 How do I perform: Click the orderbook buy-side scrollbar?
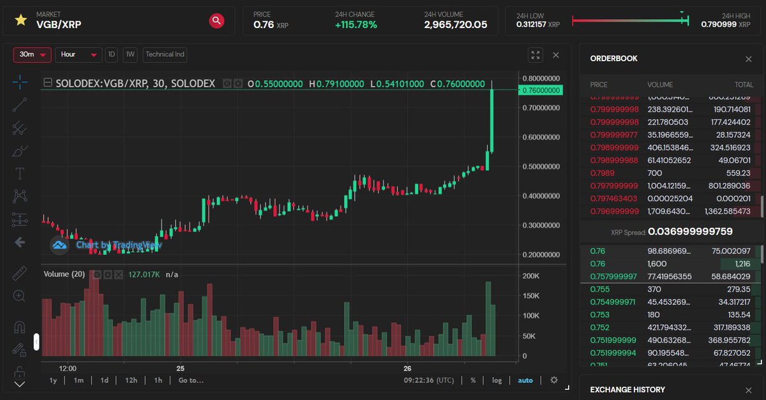coord(761,253)
